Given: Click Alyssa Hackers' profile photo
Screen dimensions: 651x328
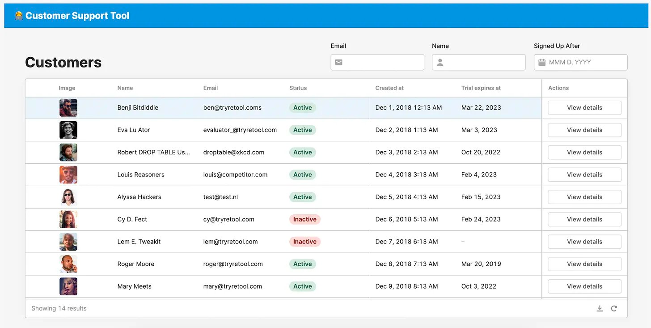Looking at the screenshot, I should [x=68, y=197].
